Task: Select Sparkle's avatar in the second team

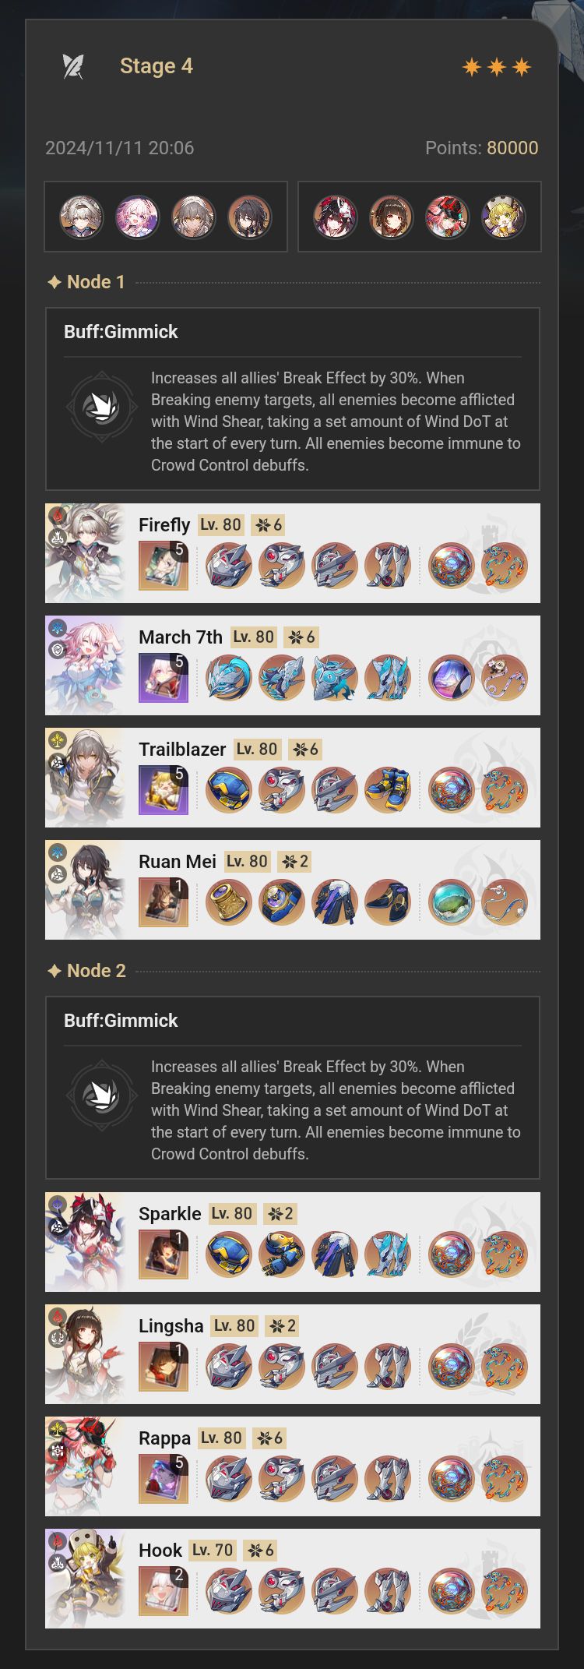Action: click(336, 217)
